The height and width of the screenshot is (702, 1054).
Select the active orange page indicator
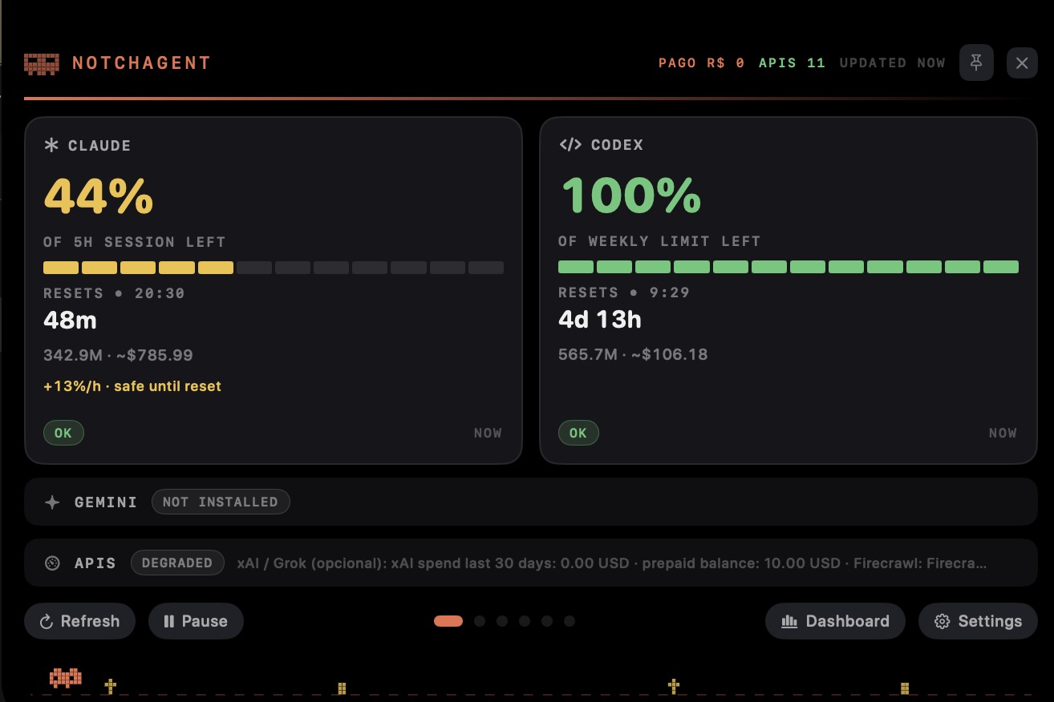448,621
